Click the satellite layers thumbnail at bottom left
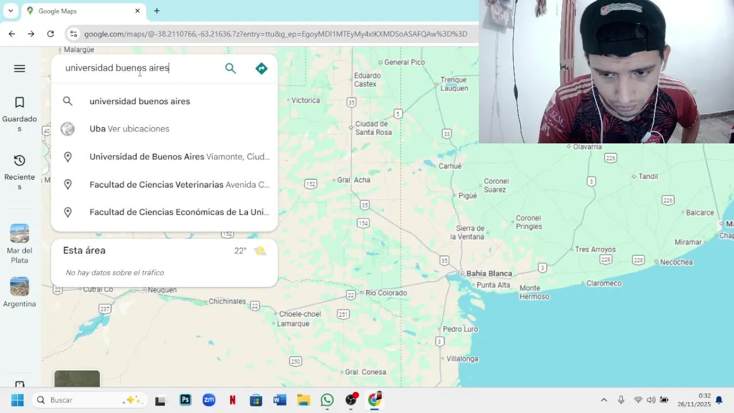The height and width of the screenshot is (413, 734). click(x=77, y=379)
